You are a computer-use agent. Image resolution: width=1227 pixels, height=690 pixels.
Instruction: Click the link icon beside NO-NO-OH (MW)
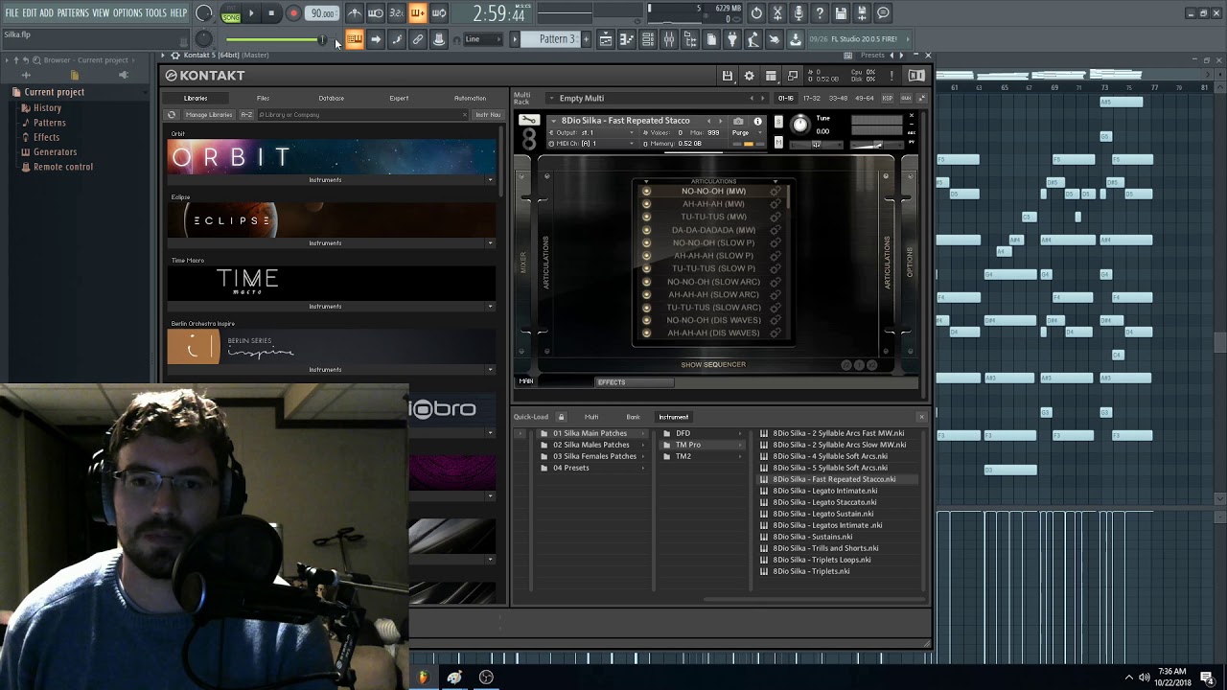click(x=775, y=192)
